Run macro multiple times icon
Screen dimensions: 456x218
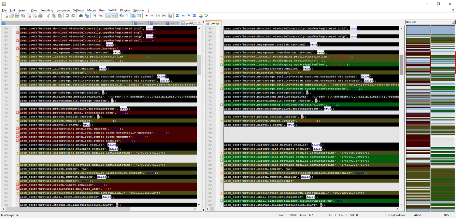click(164, 16)
